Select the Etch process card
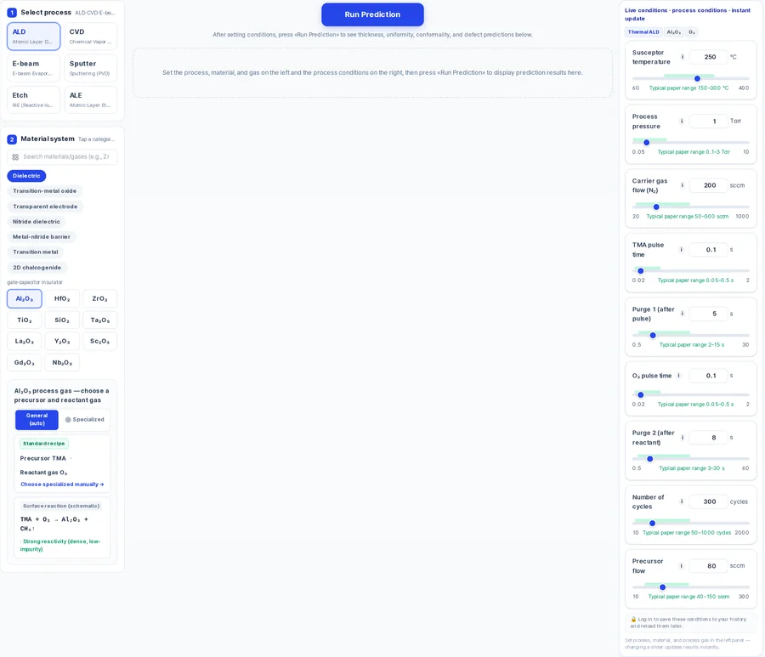Viewport: 765px width, 657px height. tap(34, 99)
